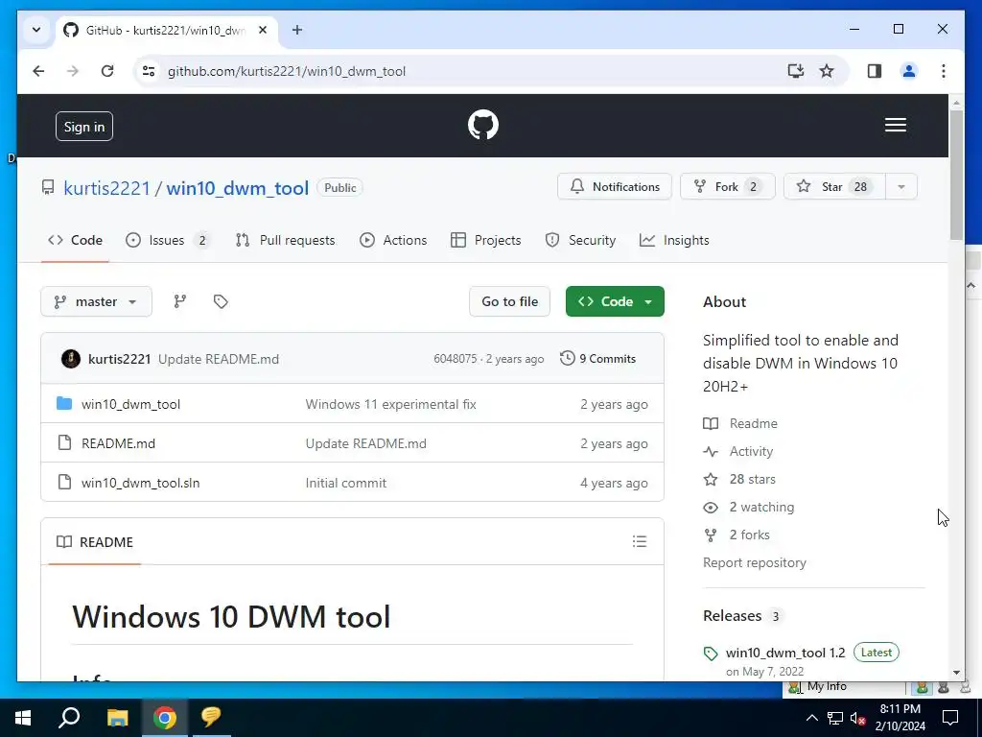Open the hamburger navigation menu

click(x=895, y=125)
